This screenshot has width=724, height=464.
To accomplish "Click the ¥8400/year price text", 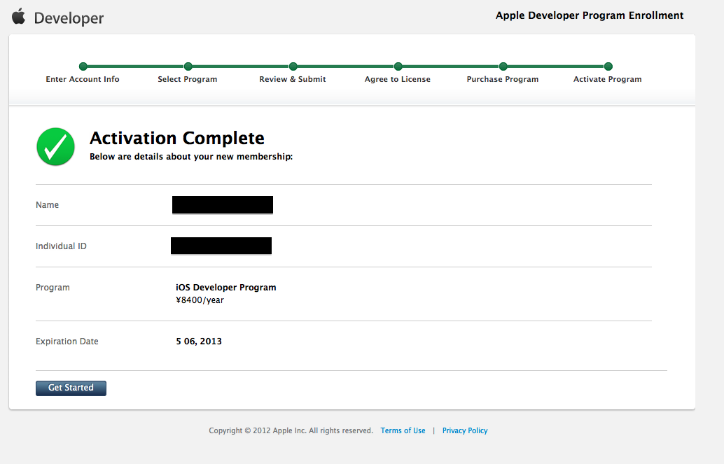I will coord(200,300).
